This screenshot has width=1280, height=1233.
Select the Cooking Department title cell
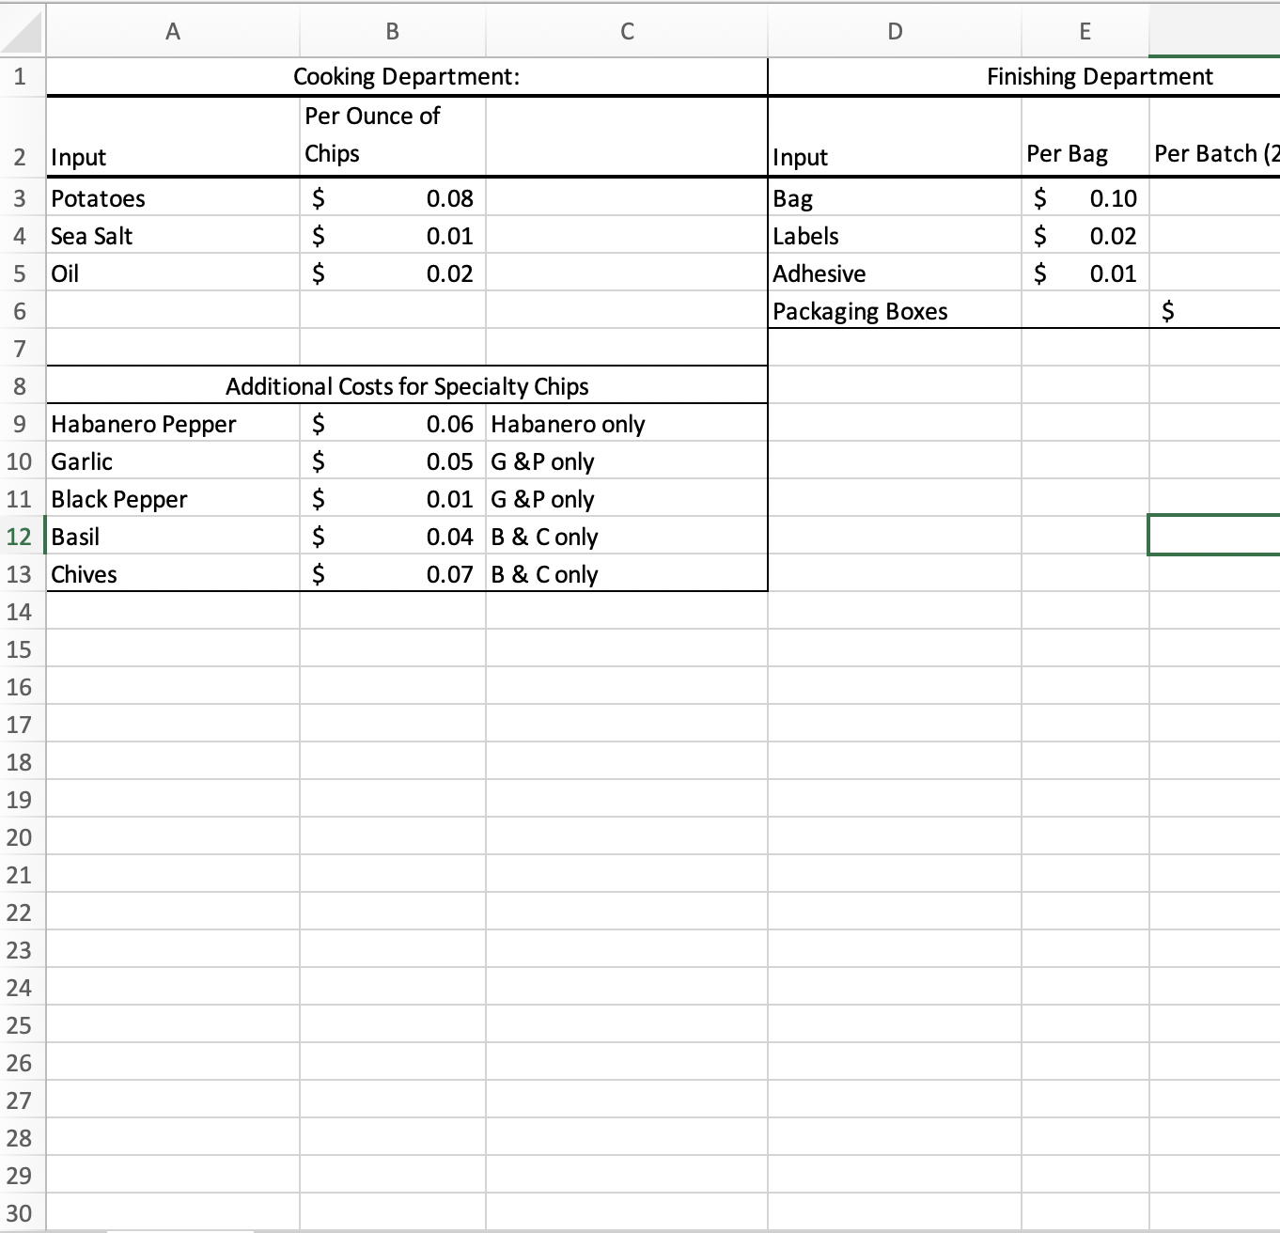click(408, 77)
